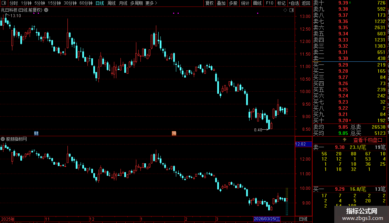Click the 卖均 average ask value 9.85
Viewport: 389px width, 223px height.
(x=343, y=127)
